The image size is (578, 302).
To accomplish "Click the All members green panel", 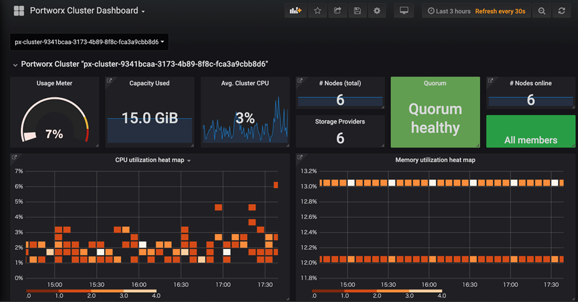I will click(x=531, y=131).
